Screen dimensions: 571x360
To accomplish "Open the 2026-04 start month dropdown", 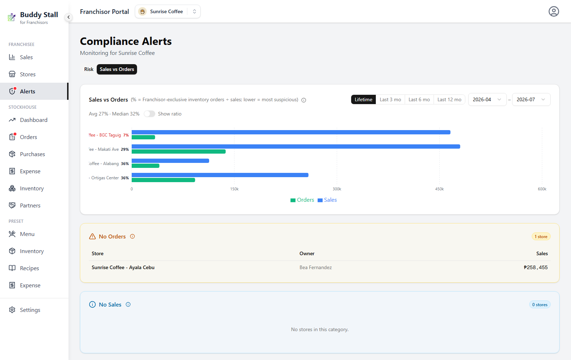I will coord(487,99).
